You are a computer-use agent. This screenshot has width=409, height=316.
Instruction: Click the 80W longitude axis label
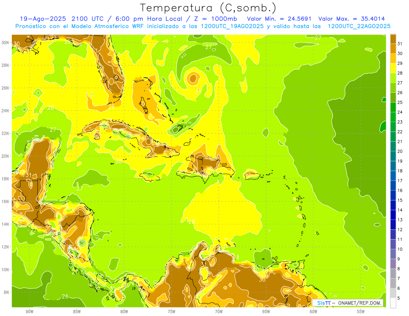(x=124, y=312)
